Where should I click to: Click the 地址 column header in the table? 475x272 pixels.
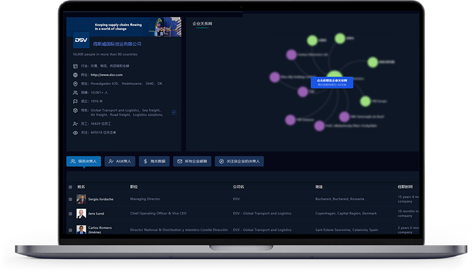[x=319, y=187]
